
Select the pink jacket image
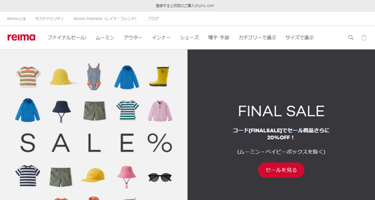point(160,110)
